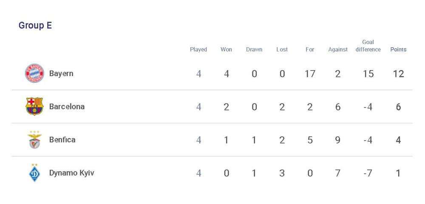The height and width of the screenshot is (204, 425).
Task: Click the Benfica eagle crest
Action: [x=34, y=139]
